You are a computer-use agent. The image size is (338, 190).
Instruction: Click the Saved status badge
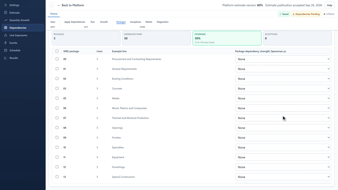[x=284, y=14]
